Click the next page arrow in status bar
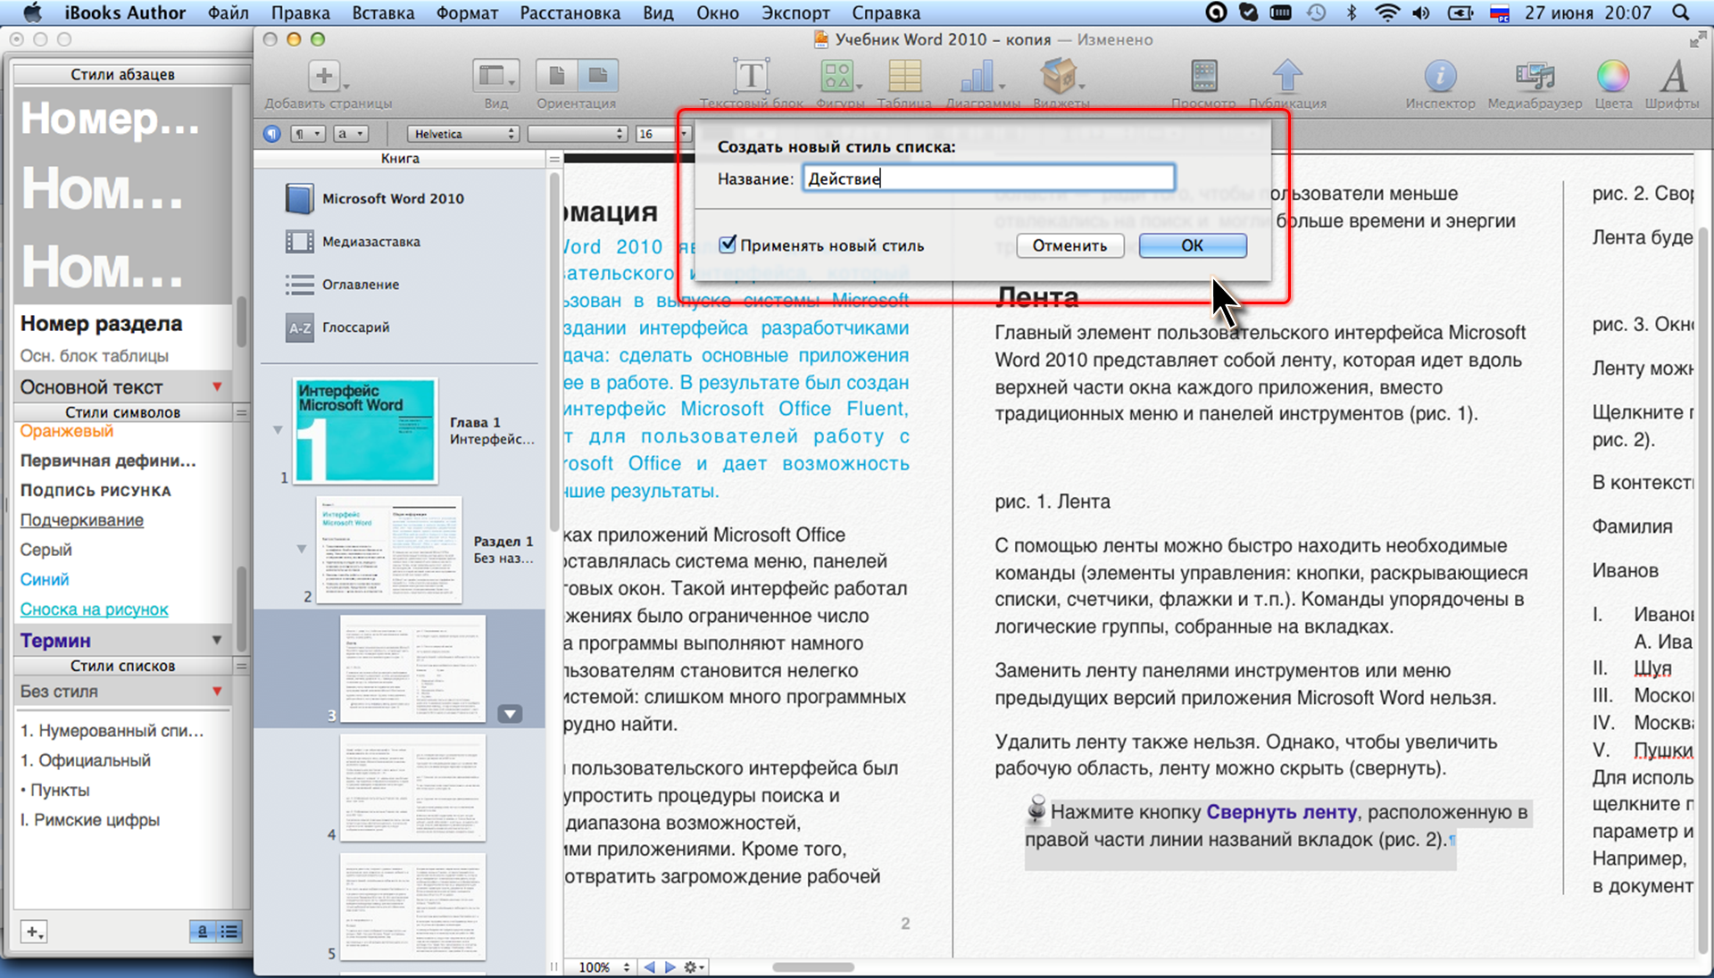This screenshot has height=978, width=1714. click(670, 967)
